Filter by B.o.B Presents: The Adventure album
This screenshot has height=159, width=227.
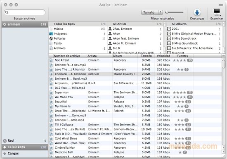pyautogui.click(x=194, y=48)
